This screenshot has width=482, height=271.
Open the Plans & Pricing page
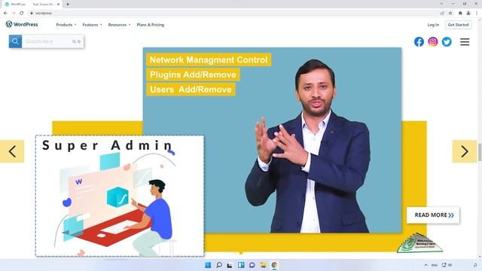151,25
